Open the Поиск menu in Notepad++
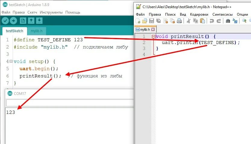Image resolution: width=251 pixels, height=144 pixels. pyautogui.click(x=170, y=14)
